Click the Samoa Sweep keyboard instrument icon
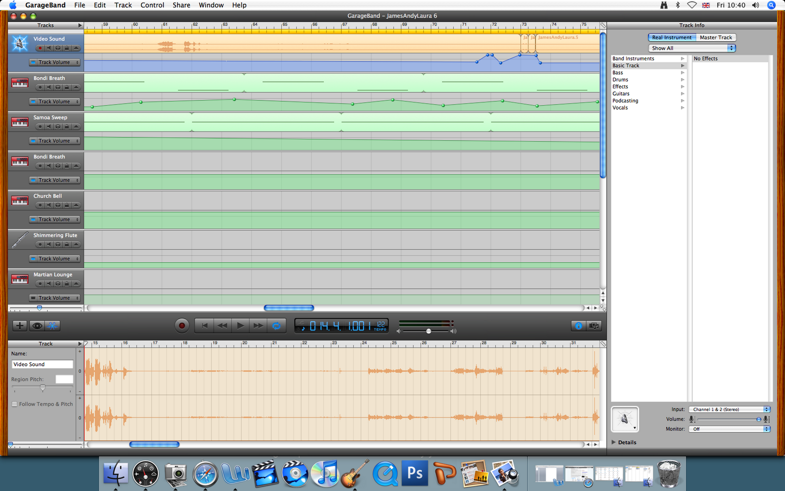The height and width of the screenshot is (491, 785). tap(20, 122)
